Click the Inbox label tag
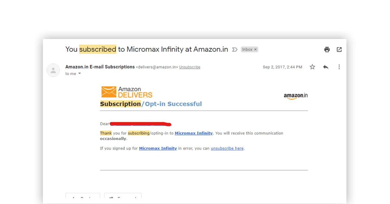Screen dimensions: 390x204 (247, 49)
